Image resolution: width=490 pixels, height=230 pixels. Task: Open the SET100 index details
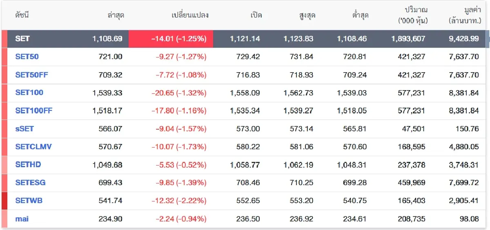[x=29, y=93]
